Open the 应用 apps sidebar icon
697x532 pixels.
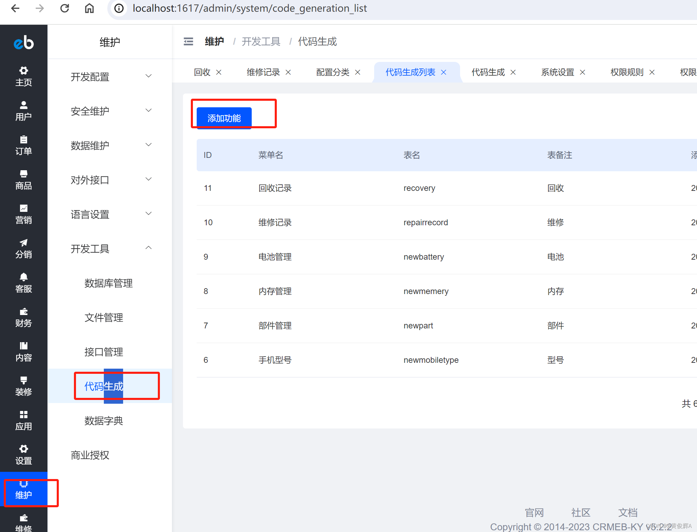(24, 420)
